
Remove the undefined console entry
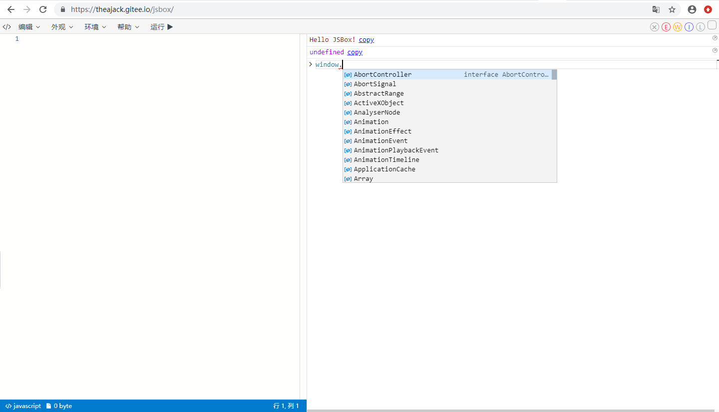[x=715, y=50]
